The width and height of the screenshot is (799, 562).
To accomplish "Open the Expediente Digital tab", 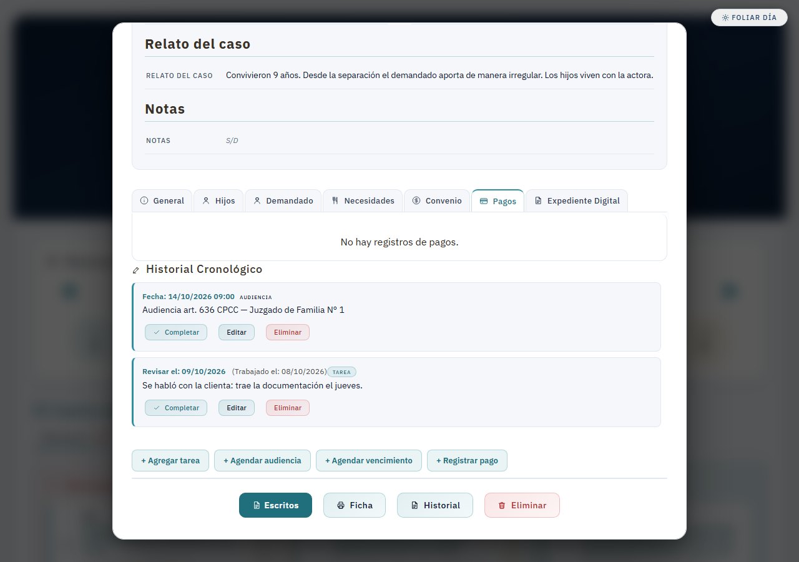I will click(x=577, y=200).
